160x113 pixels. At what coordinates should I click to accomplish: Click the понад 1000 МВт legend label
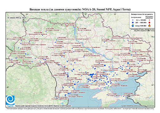tap(141, 25)
